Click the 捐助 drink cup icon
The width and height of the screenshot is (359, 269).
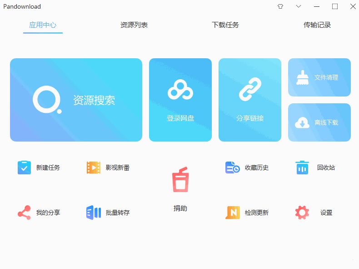click(180, 180)
